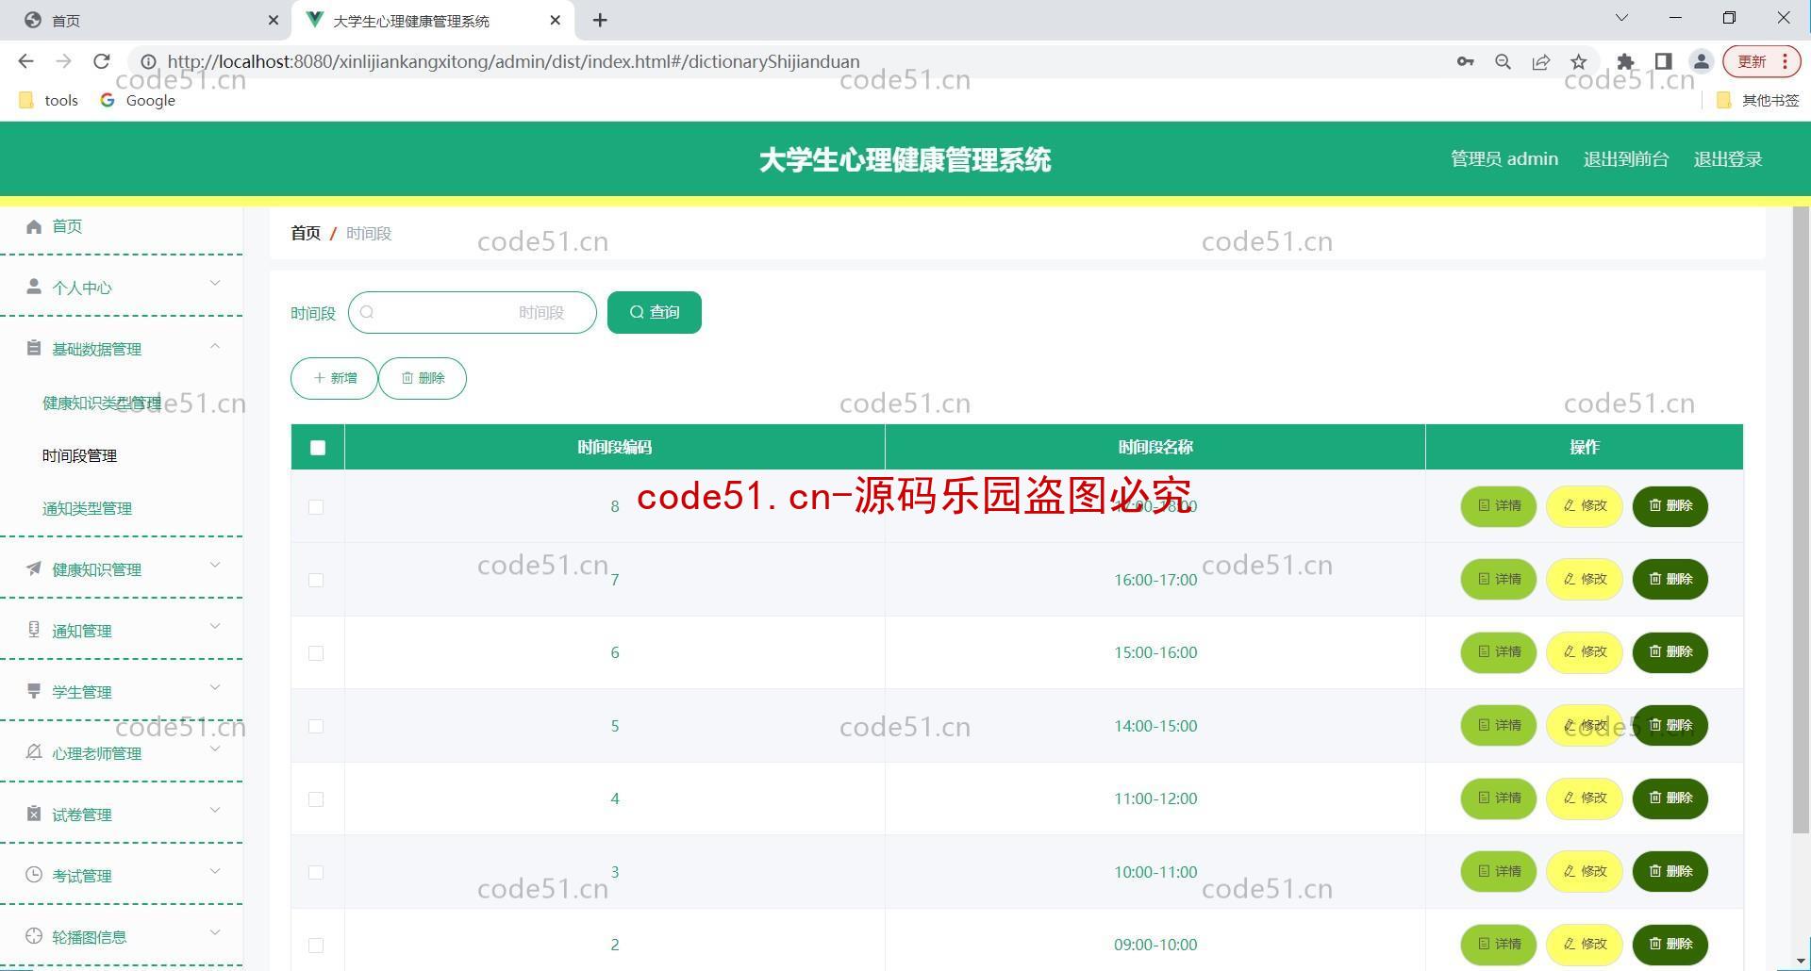The image size is (1811, 971).
Task: Open the browser profile avatar
Action: tap(1702, 61)
